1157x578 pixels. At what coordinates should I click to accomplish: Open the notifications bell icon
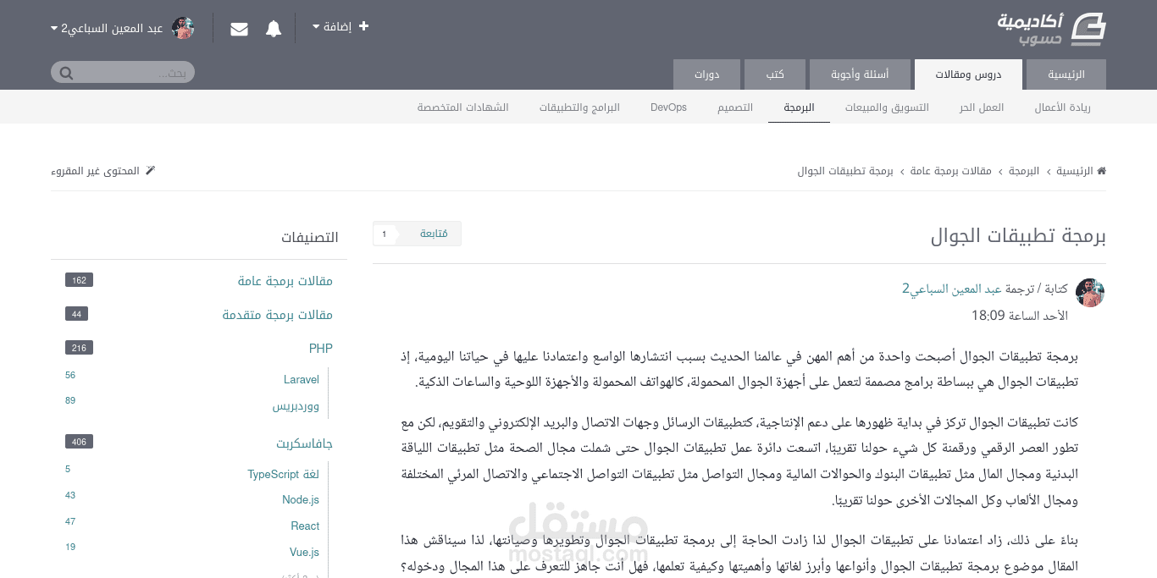point(274,29)
